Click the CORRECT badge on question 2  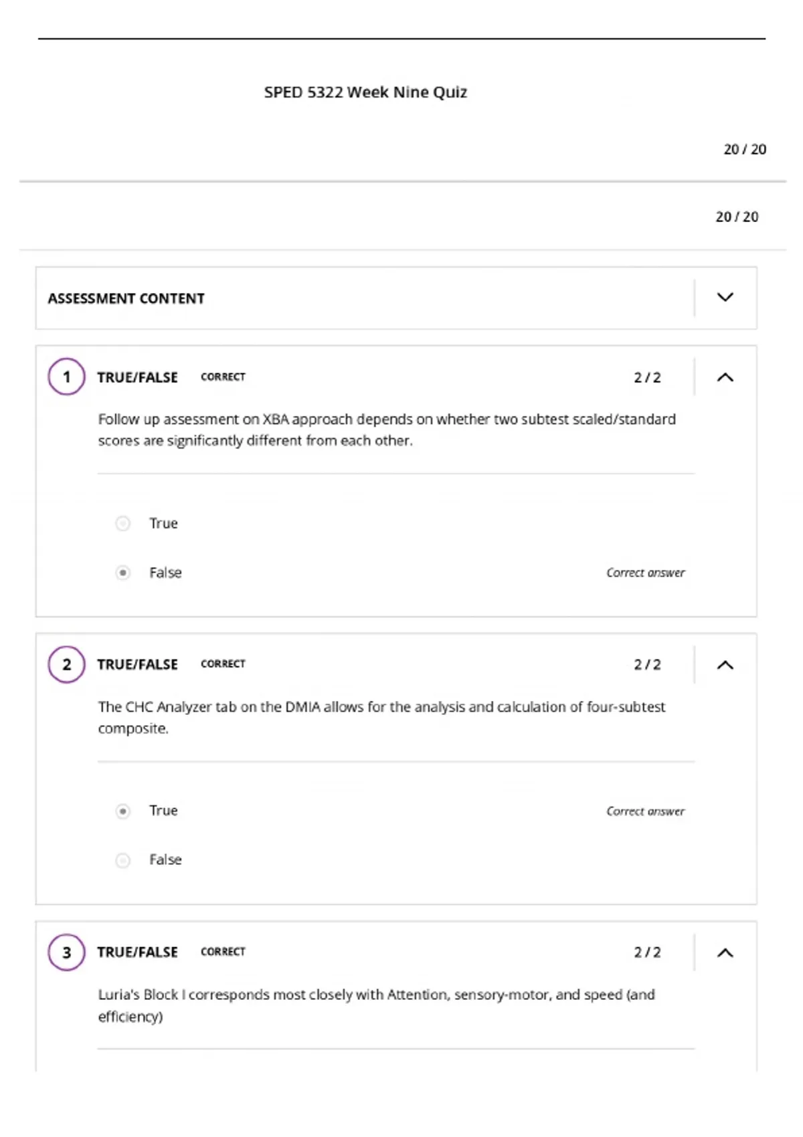click(223, 663)
